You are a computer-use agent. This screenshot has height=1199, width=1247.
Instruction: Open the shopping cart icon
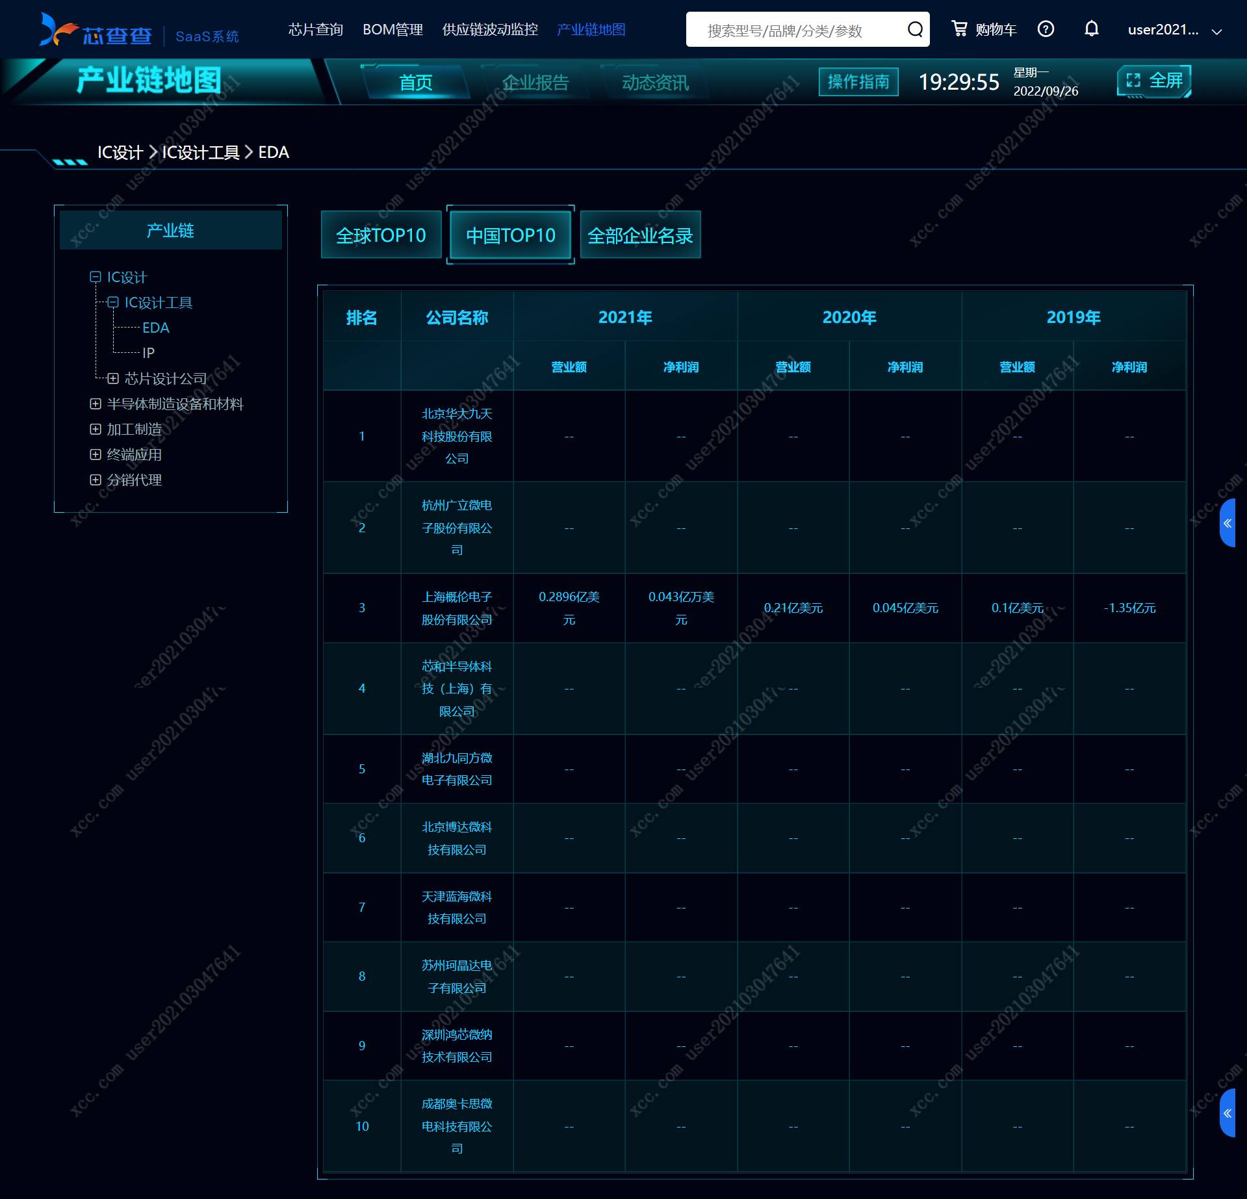click(x=959, y=29)
